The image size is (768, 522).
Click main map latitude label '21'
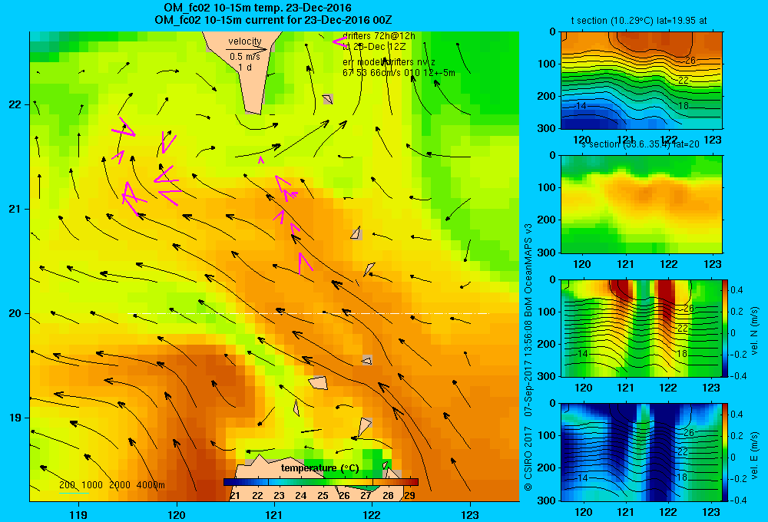(15, 209)
